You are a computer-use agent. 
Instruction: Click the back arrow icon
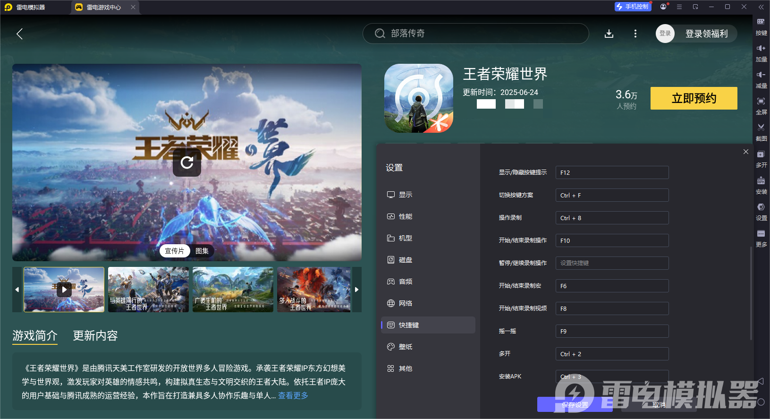pos(19,34)
